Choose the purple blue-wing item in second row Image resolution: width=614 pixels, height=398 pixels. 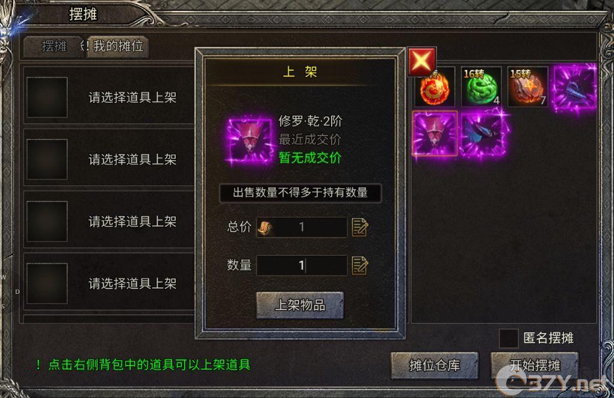click(482, 134)
